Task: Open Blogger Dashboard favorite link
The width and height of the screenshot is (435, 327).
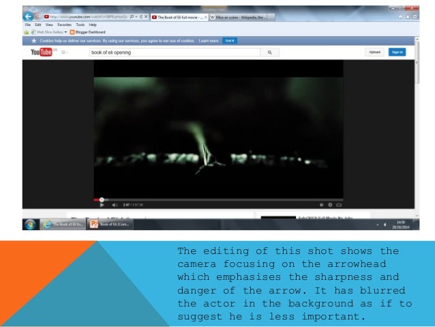Action: point(88,32)
